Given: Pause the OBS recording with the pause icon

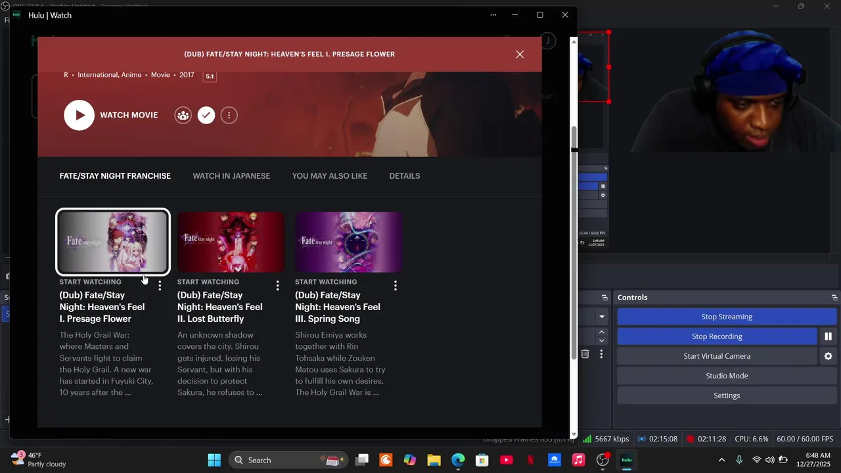Looking at the screenshot, I should pos(828,336).
